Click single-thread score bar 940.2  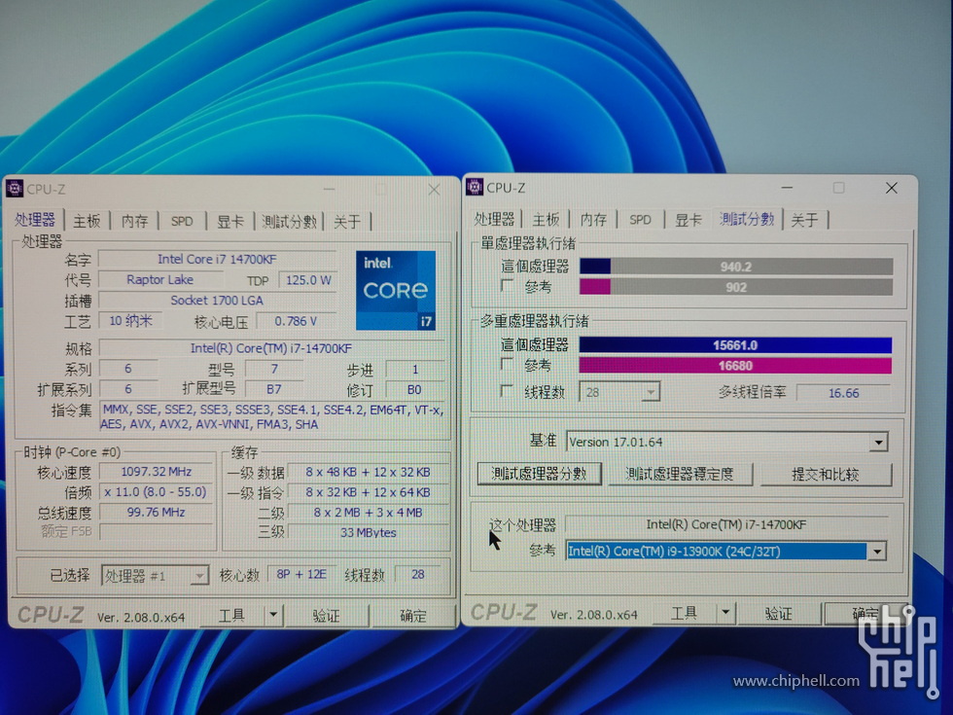coord(736,267)
